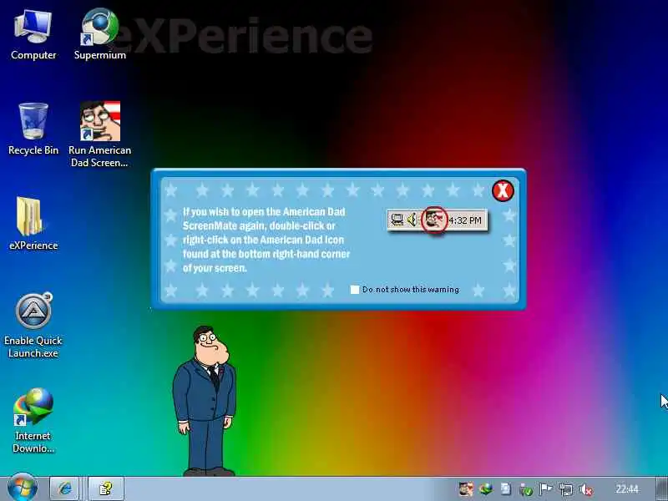Image resolution: width=668 pixels, height=501 pixels.
Task: Open the 22:44 system clock
Action: [627, 489]
